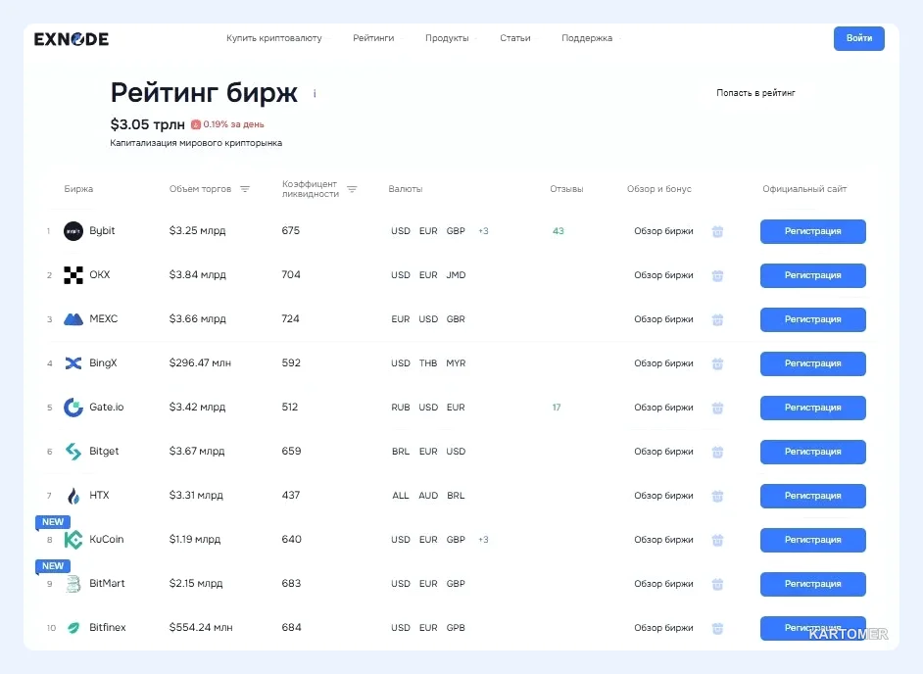Click the bonus gift icon for KuCoin
Screen dimensions: 923x674
pos(717,540)
